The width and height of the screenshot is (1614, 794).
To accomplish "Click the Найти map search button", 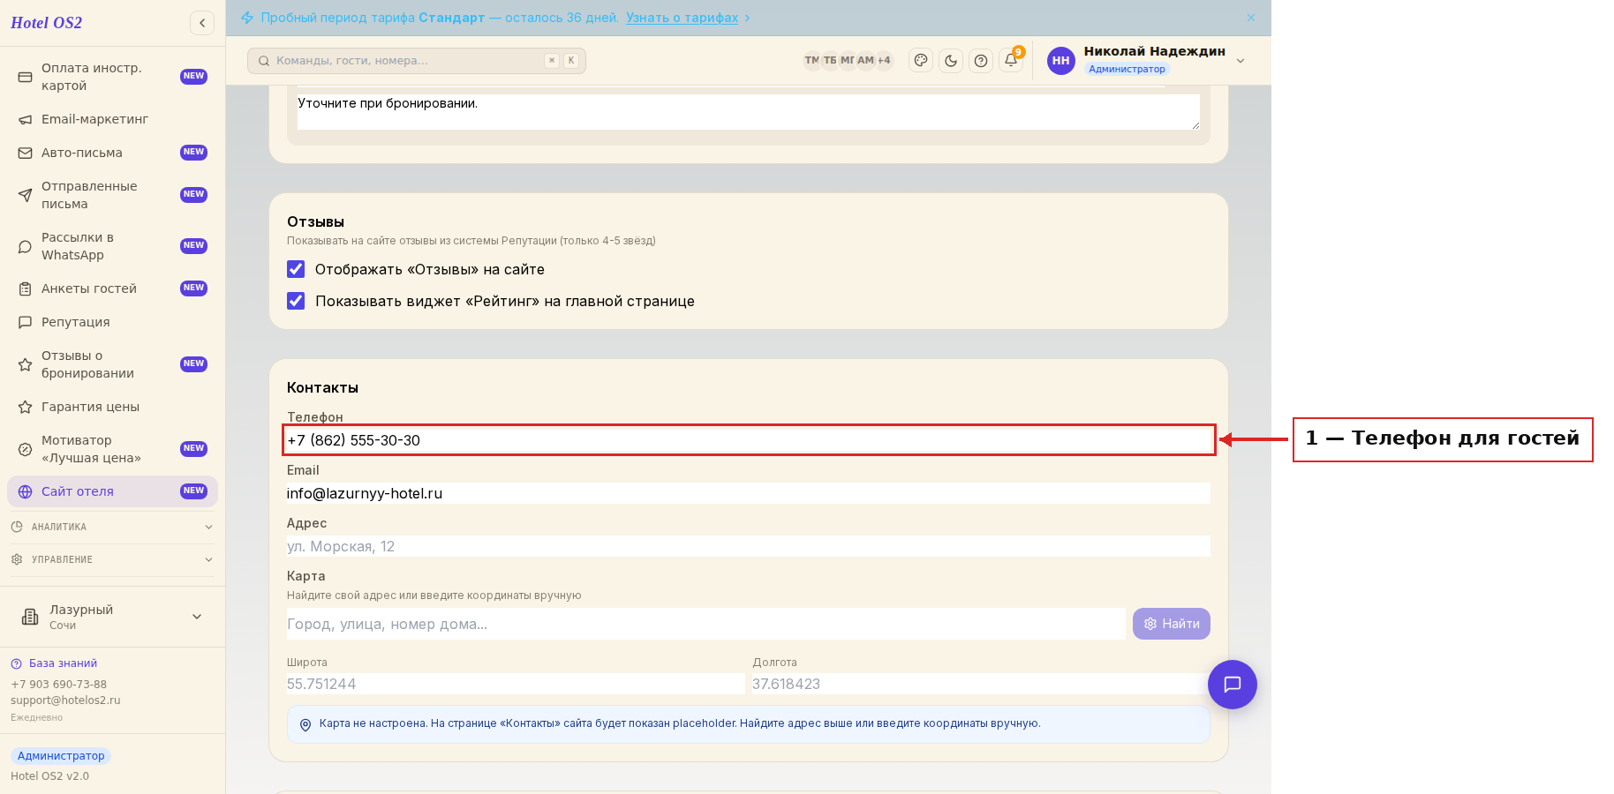I will point(1172,624).
